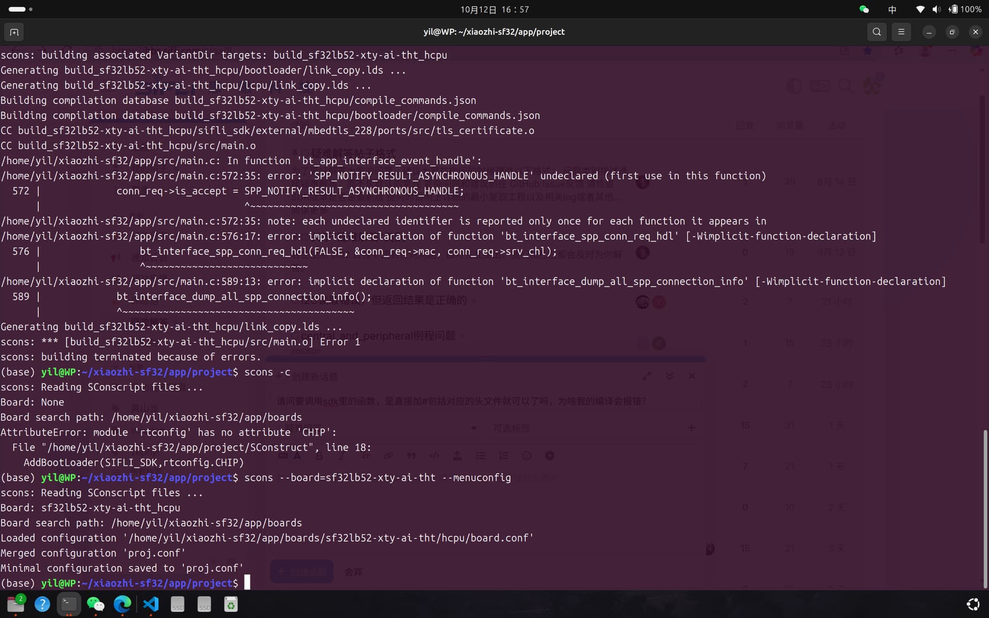
Task: Open the second SSD drive icon
Action: [204, 604]
